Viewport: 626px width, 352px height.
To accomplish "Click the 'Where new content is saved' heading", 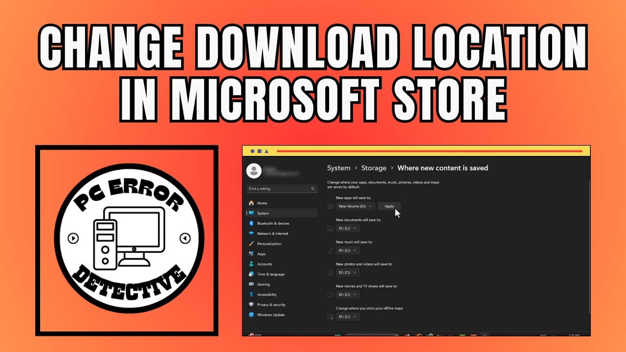I will coord(443,168).
